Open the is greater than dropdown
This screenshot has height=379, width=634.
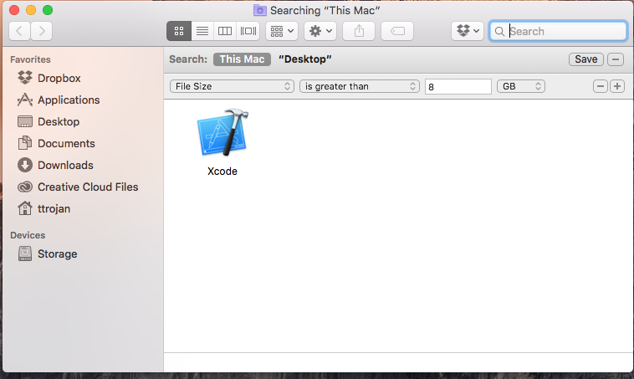tap(359, 86)
